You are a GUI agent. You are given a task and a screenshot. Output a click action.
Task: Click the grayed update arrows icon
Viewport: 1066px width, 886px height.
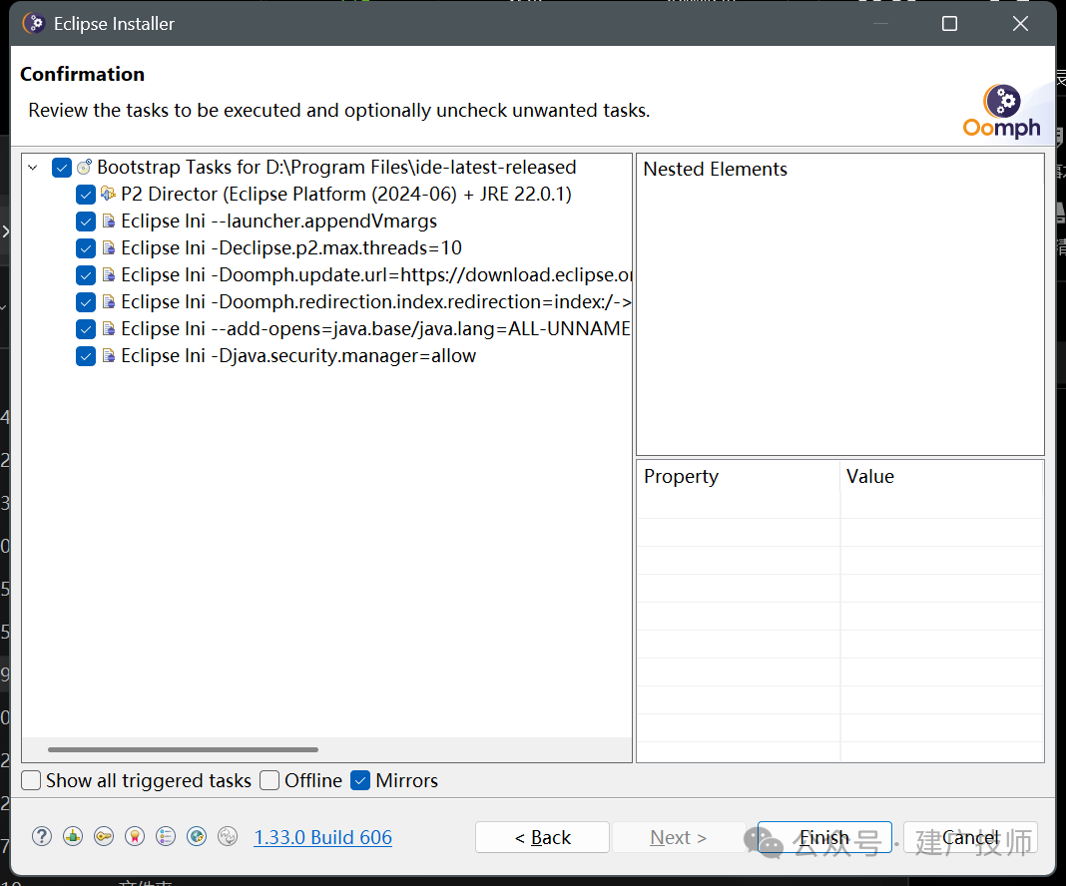coord(228,836)
